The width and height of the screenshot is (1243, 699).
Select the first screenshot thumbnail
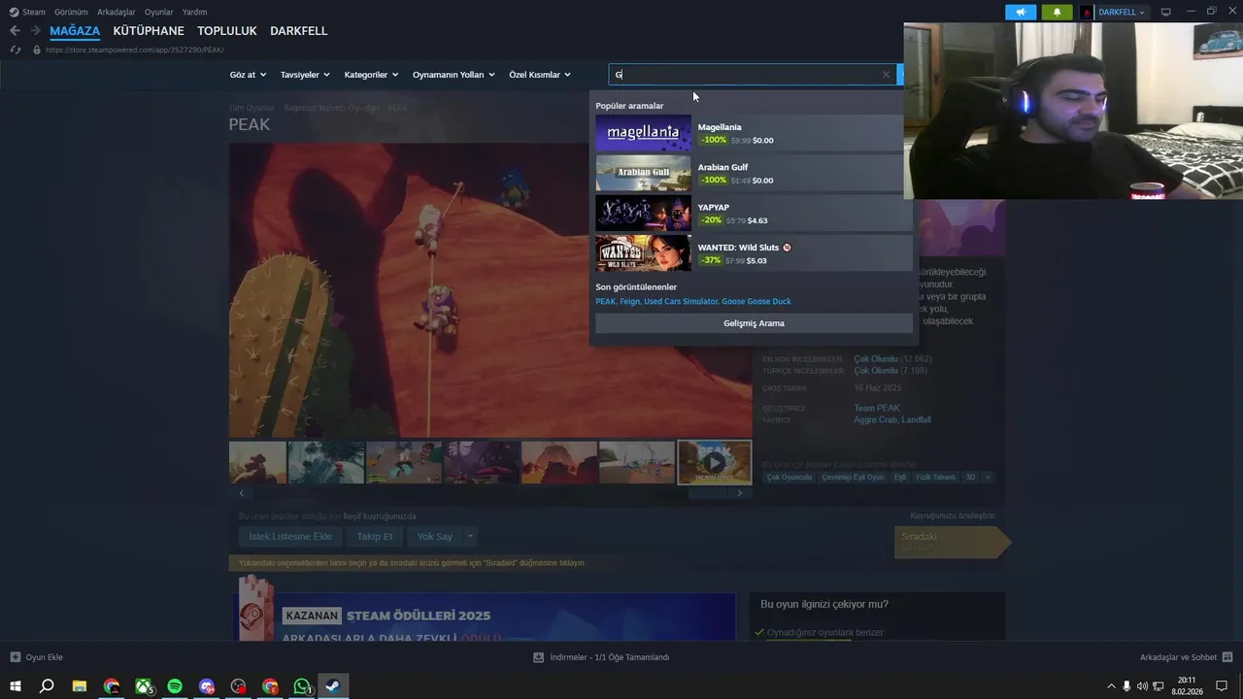pyautogui.click(x=257, y=462)
